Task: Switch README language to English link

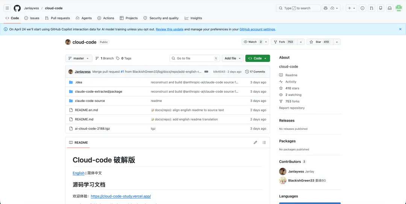Action: coord(79,173)
